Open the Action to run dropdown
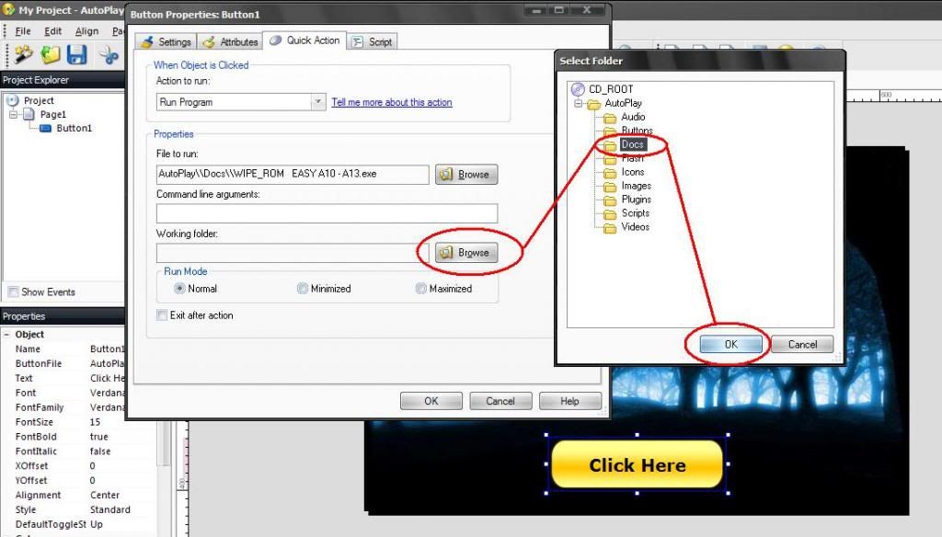Image resolution: width=942 pixels, height=537 pixels. pos(318,102)
